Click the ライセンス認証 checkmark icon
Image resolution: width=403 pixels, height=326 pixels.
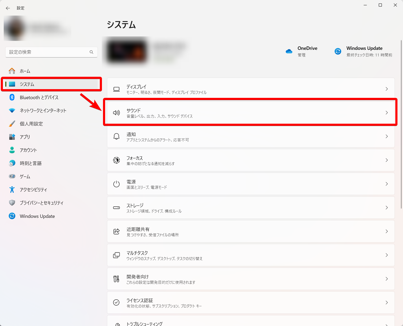pyautogui.click(x=116, y=303)
